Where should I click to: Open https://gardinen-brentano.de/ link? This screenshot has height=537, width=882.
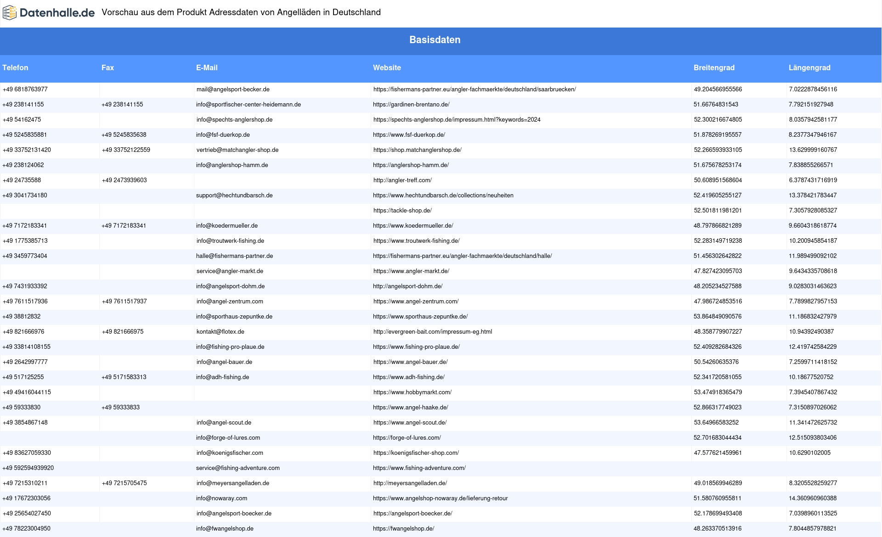coord(411,105)
